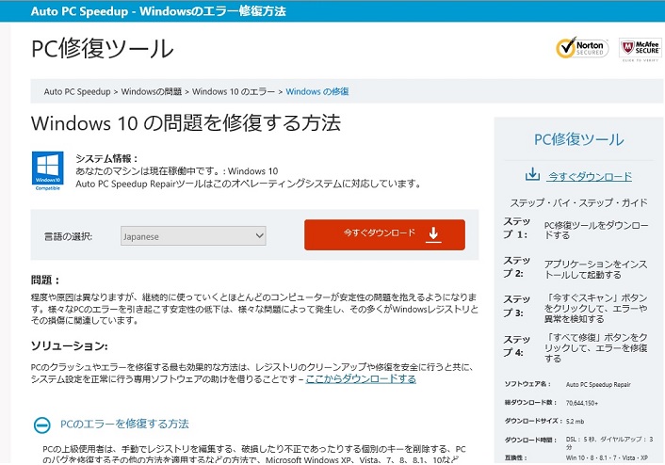Open the Windowsの問題 breadcrumb link

(x=151, y=91)
